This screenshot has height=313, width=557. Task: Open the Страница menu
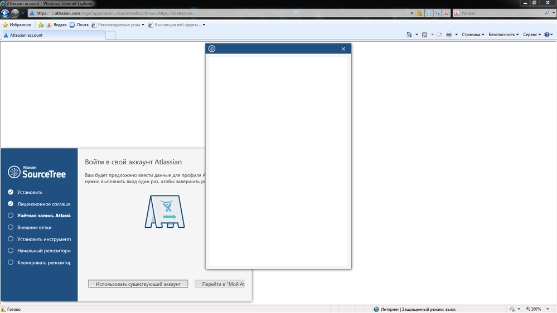(x=473, y=35)
